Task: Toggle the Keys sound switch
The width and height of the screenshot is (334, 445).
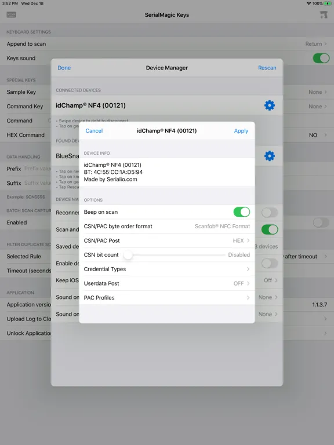Action: 321,58
